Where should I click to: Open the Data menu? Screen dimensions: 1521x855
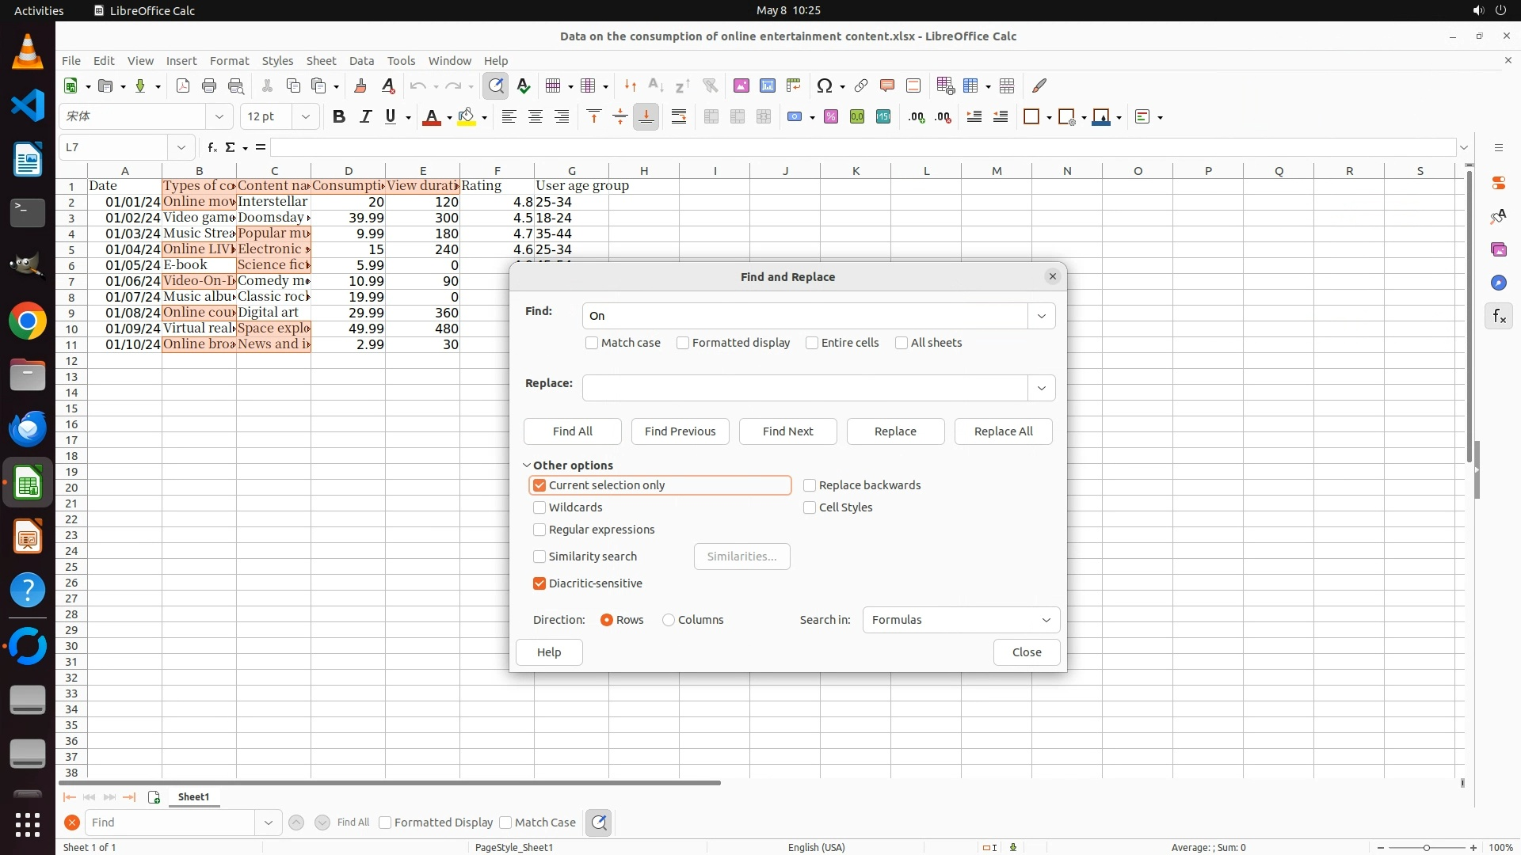361,61
